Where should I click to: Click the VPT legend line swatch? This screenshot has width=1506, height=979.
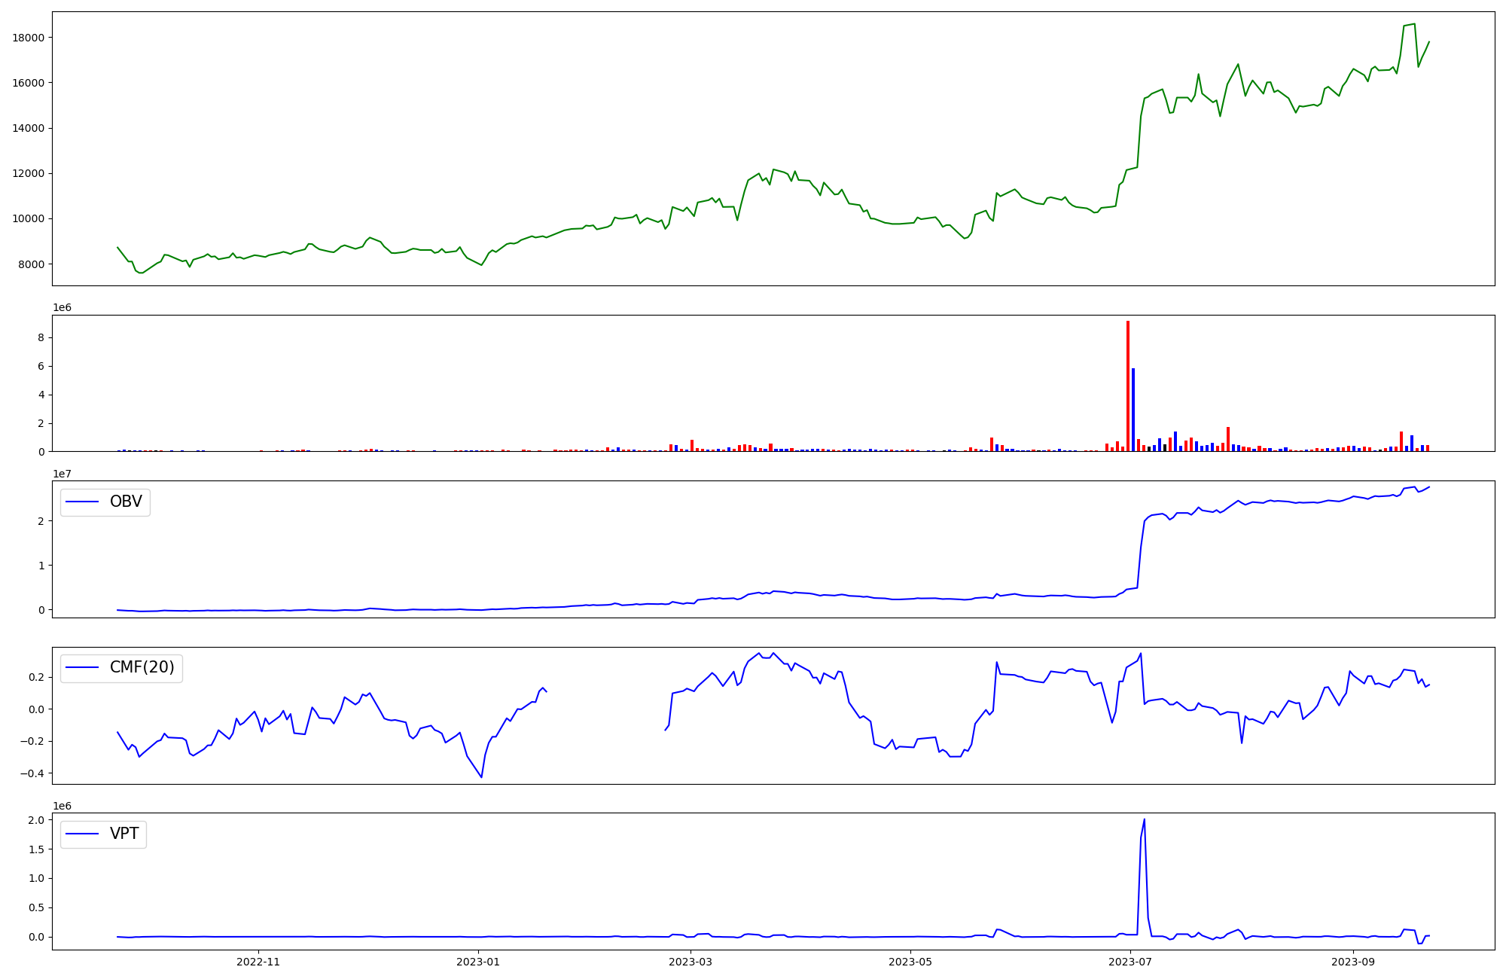[x=83, y=834]
